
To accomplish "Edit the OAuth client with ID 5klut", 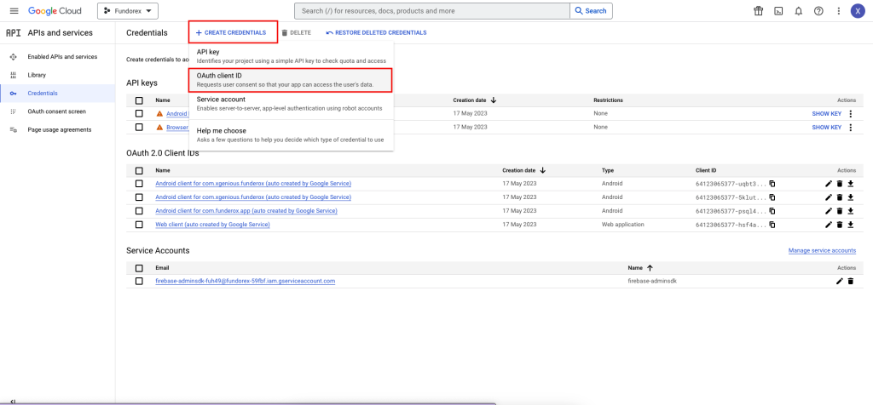I will 829,197.
